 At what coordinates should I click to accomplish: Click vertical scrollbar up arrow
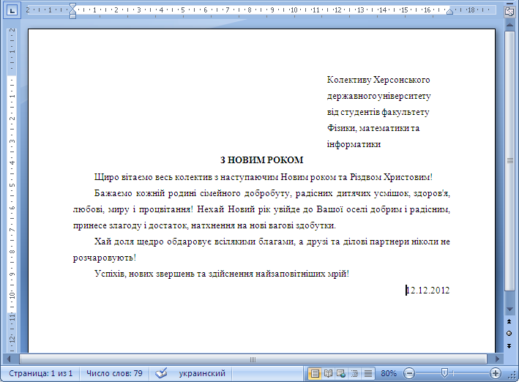coord(509,24)
